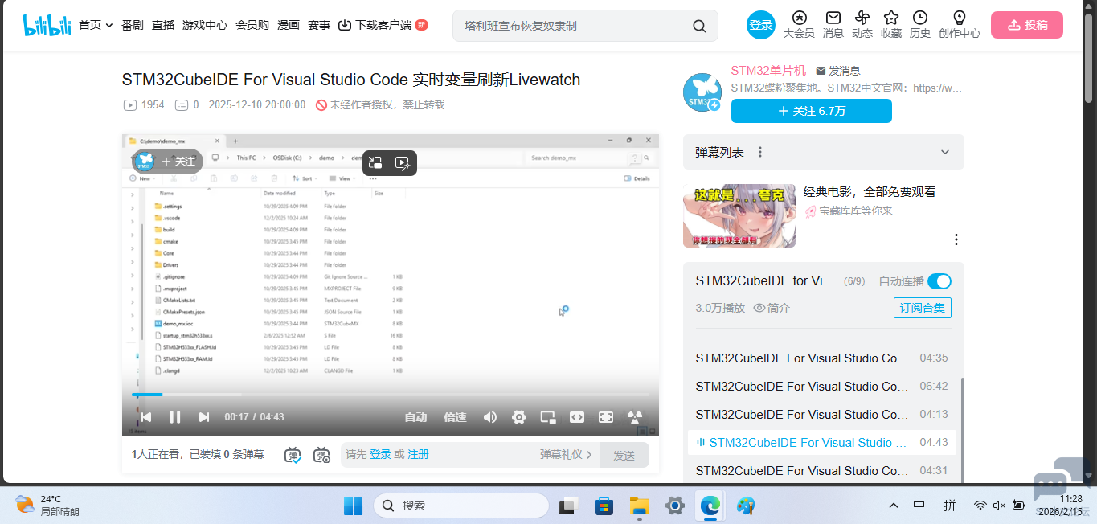Open the player settings gear
This screenshot has width=1097, height=524.
pyautogui.click(x=518, y=416)
